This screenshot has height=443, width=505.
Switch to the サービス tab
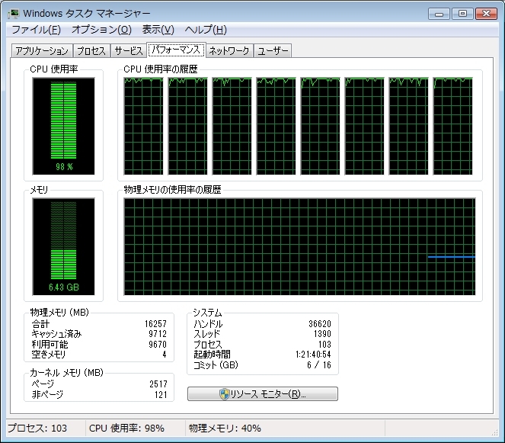click(x=129, y=51)
